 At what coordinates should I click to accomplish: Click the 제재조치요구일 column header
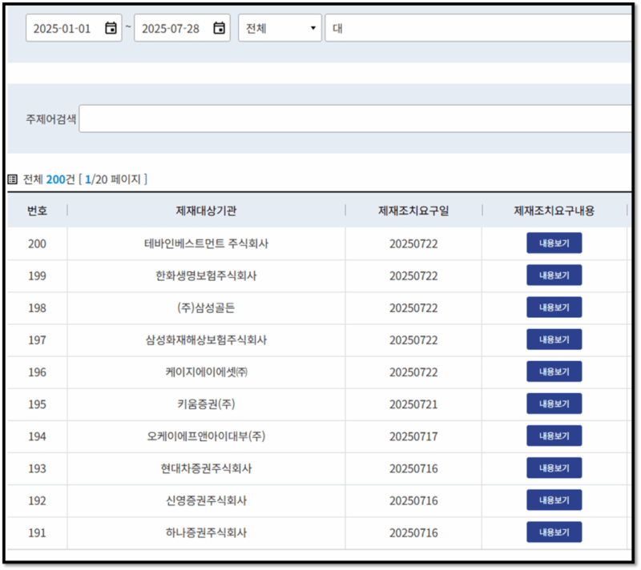(x=413, y=211)
